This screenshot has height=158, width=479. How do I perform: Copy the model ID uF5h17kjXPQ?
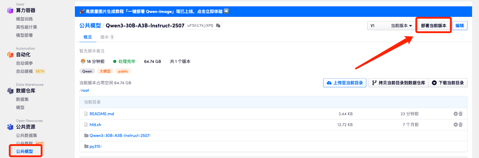[x=218, y=26]
